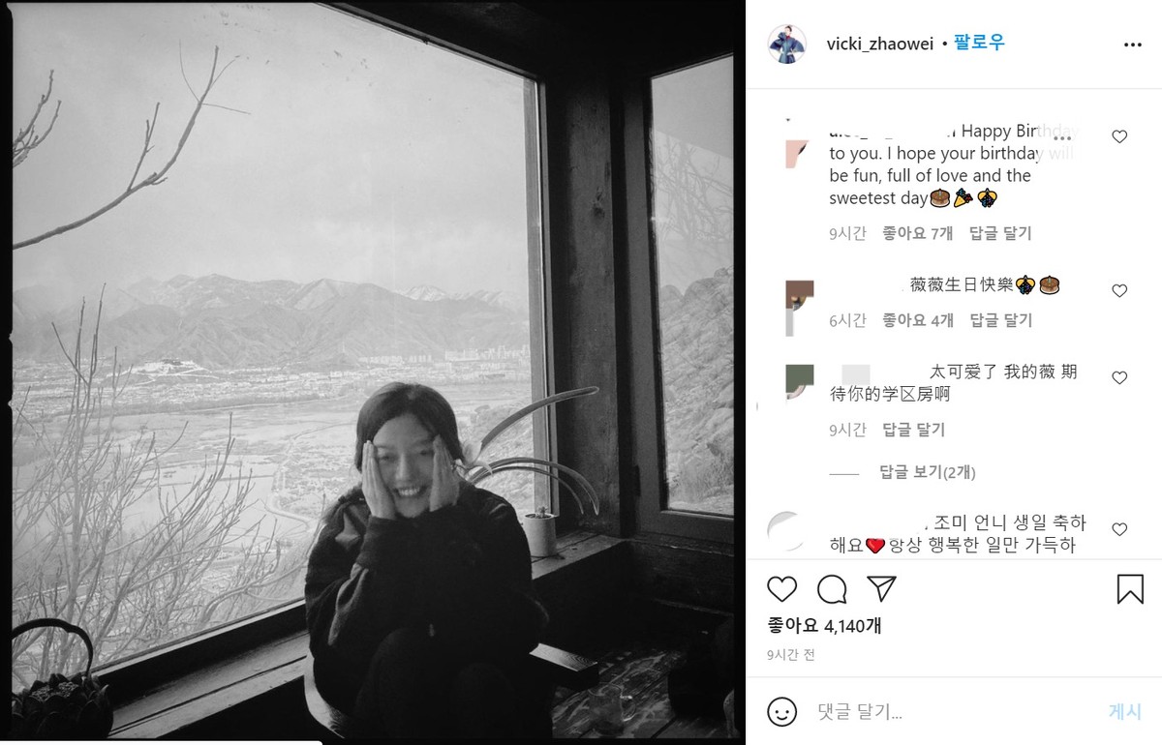
Task: Like the Happy Birthday English comment
Action: (1119, 136)
